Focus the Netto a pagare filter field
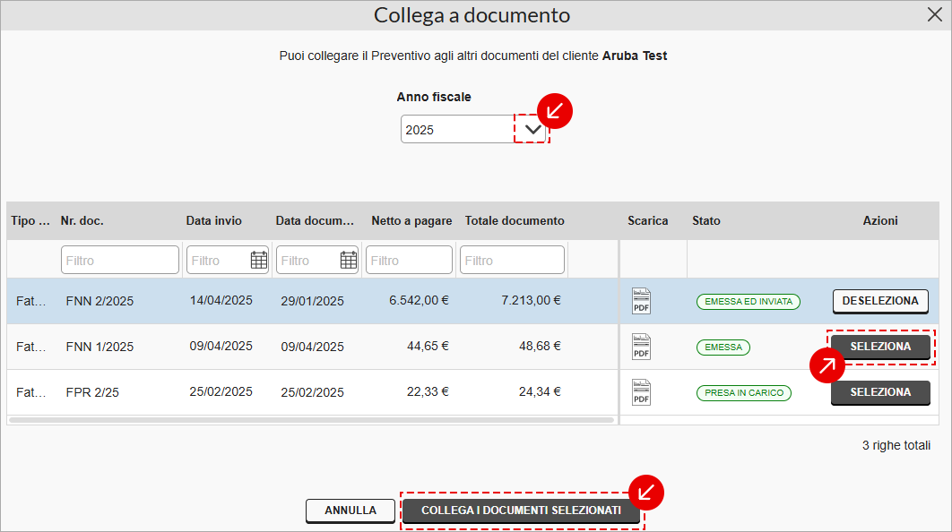Screen dimensions: 952x532 pos(409,261)
